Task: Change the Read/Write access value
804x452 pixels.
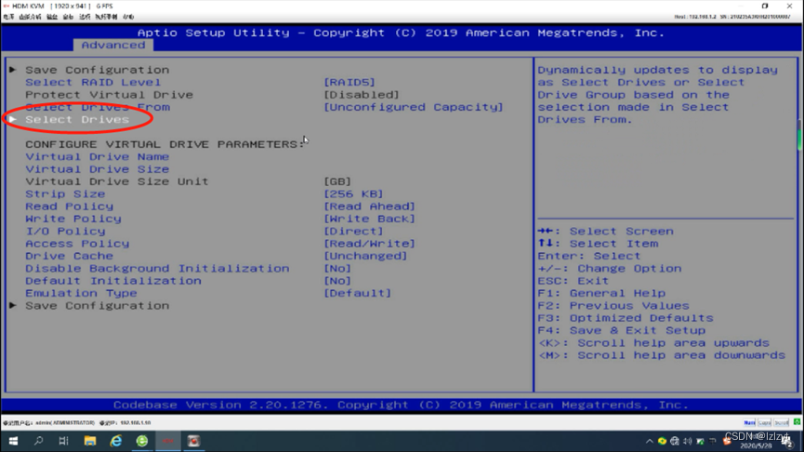Action: click(369, 244)
